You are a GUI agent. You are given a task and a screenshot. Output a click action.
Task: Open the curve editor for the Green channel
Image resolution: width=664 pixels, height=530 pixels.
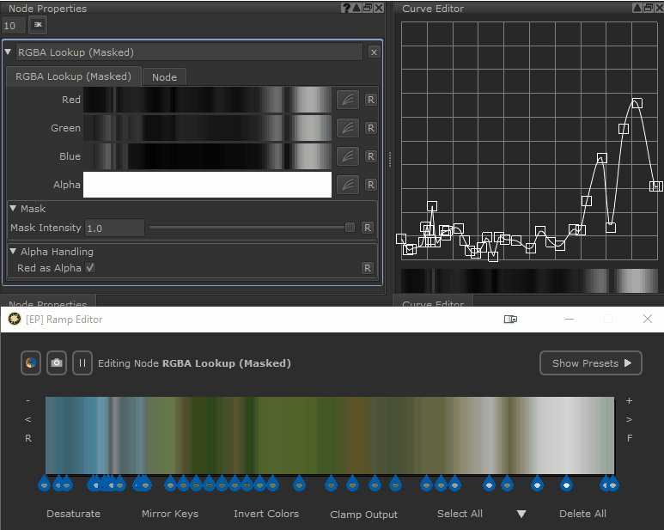pos(347,128)
